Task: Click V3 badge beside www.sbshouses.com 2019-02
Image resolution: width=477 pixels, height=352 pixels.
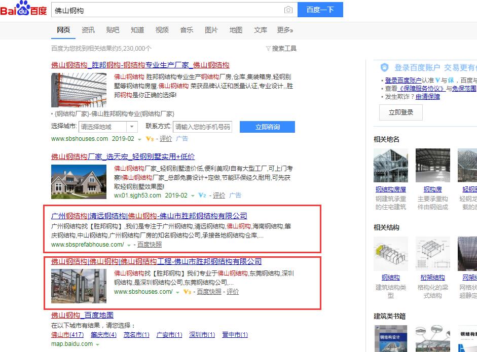Action: tap(150, 139)
